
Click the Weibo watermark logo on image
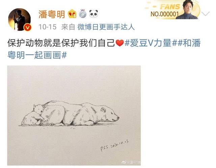pos(124,163)
